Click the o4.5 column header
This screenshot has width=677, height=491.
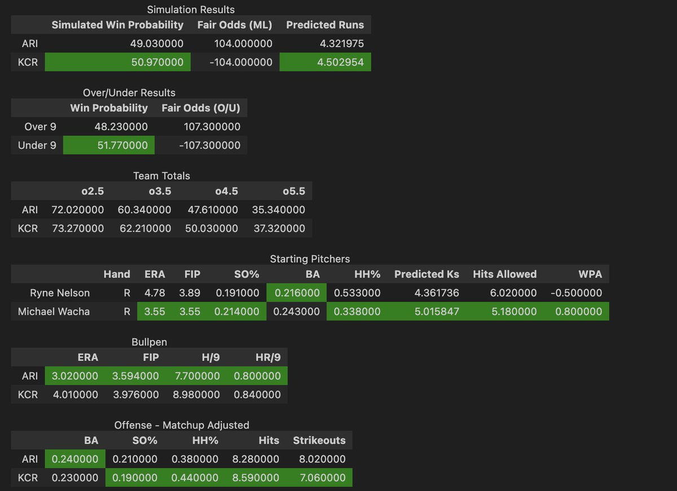[226, 191]
